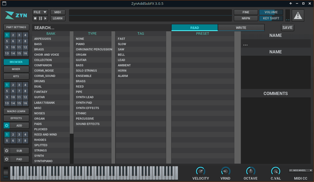Open the MIXER view
Viewport: 314px width, 182px height.
click(x=16, y=69)
